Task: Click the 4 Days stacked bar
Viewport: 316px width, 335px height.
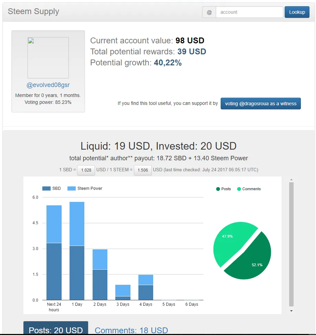Action: 146,287
